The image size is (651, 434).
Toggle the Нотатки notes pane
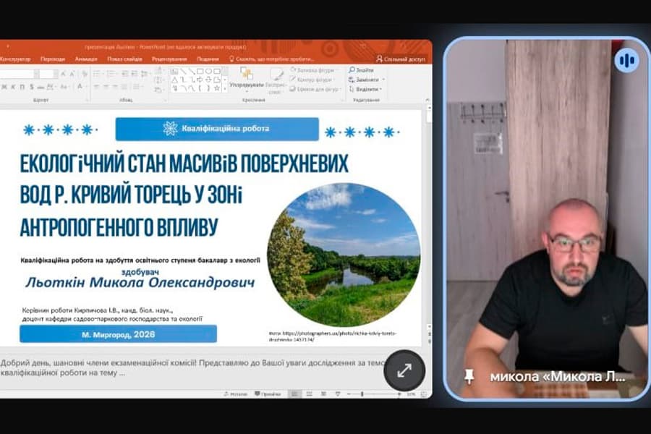pyautogui.click(x=235, y=394)
